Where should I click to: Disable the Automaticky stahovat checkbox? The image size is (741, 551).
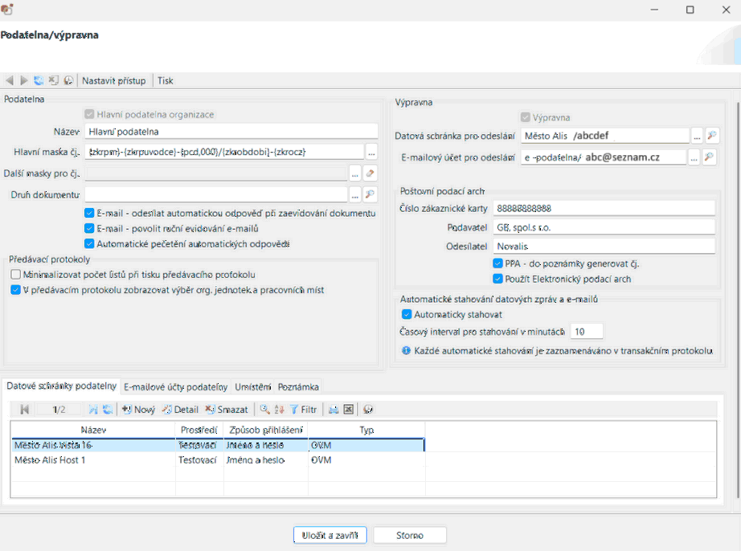[407, 315]
